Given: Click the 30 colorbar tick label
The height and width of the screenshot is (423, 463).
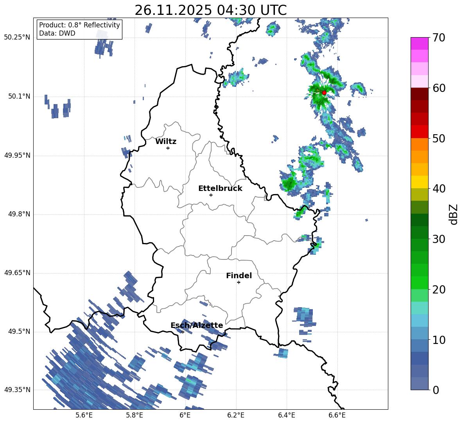Looking at the screenshot, I should click(x=439, y=239).
